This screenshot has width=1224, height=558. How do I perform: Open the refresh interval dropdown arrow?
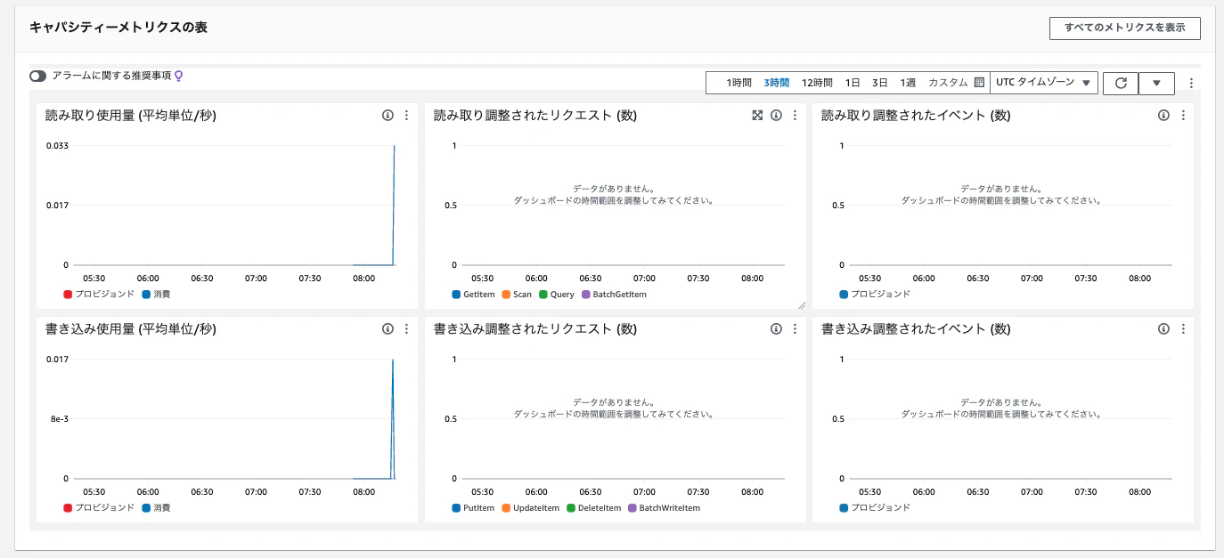1156,83
